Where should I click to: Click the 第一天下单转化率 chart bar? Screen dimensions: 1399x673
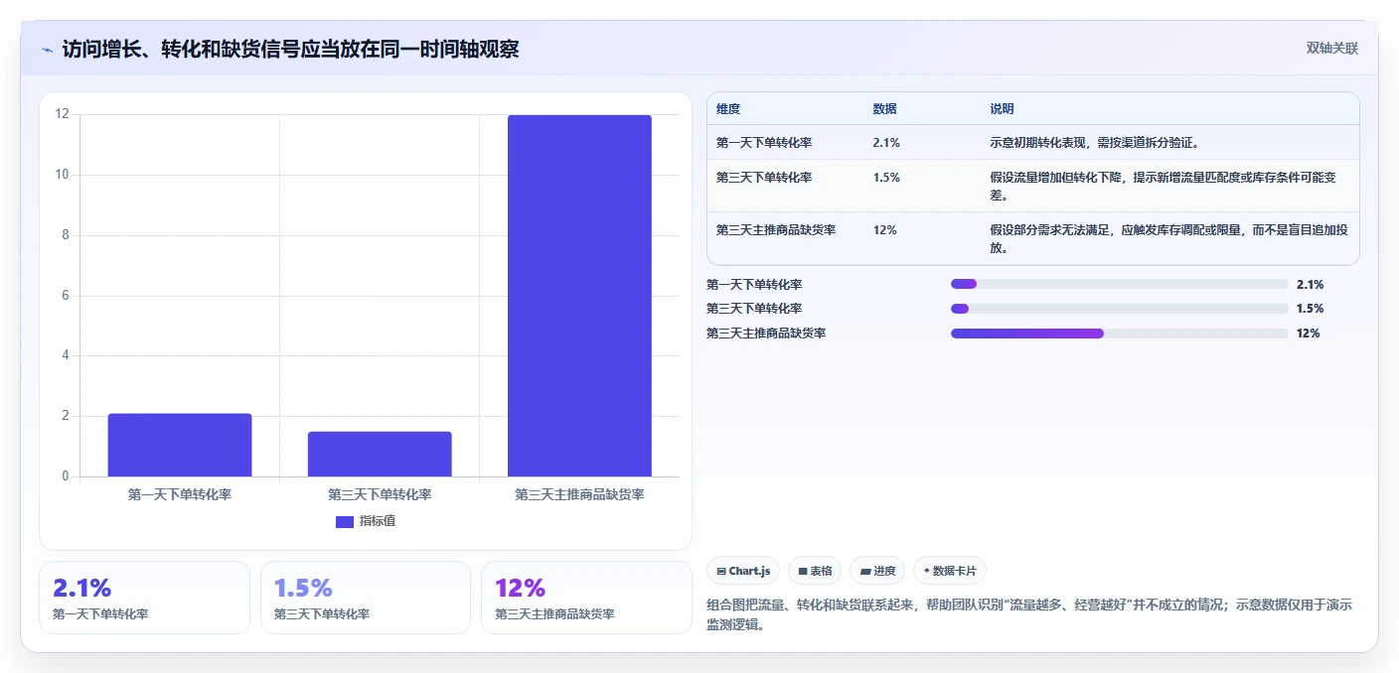(180, 445)
